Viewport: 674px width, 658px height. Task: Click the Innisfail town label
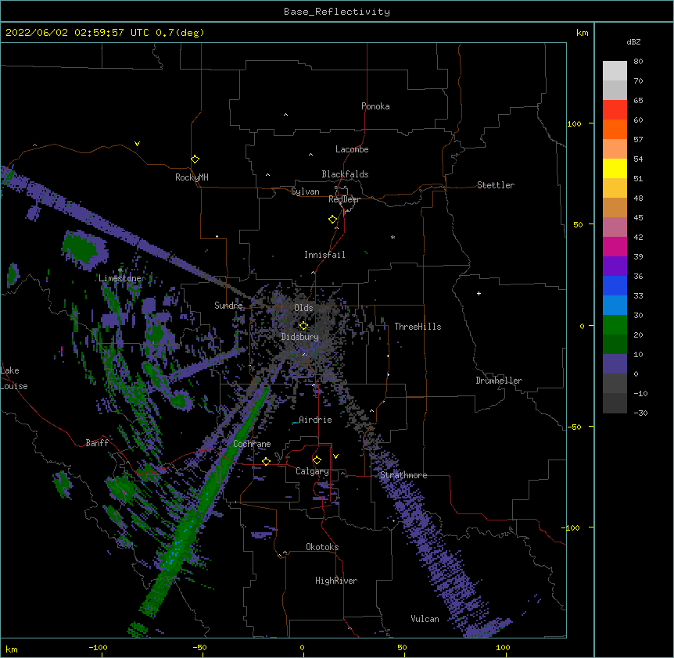pyautogui.click(x=324, y=255)
